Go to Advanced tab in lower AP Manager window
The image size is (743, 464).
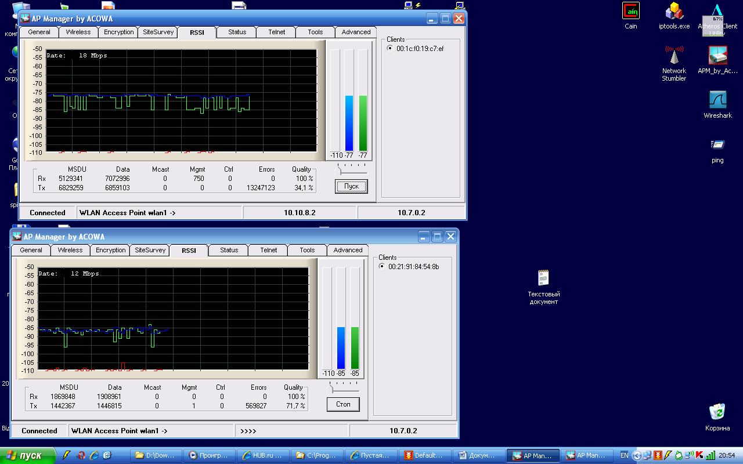click(348, 251)
